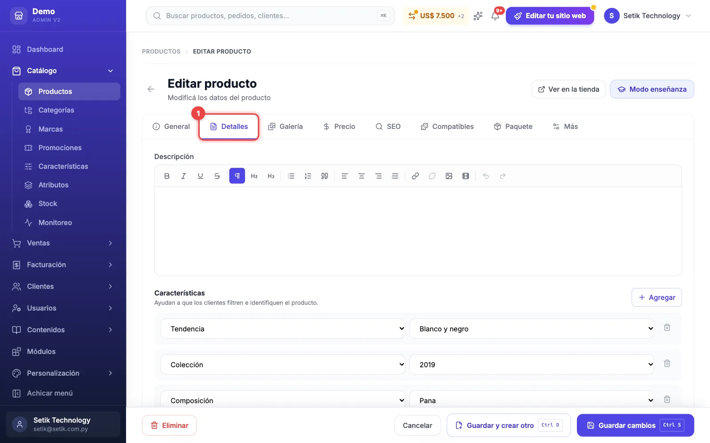Focus the Buscar productos search field

(270, 16)
